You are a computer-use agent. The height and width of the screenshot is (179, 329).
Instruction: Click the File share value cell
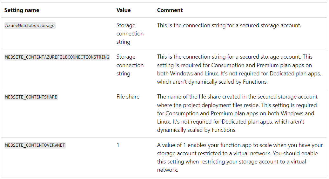click(128, 97)
